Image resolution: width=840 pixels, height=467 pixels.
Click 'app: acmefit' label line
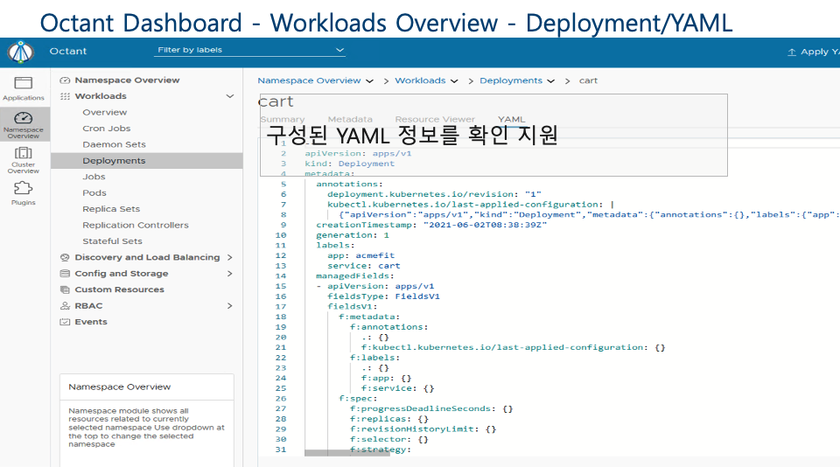[x=361, y=255]
